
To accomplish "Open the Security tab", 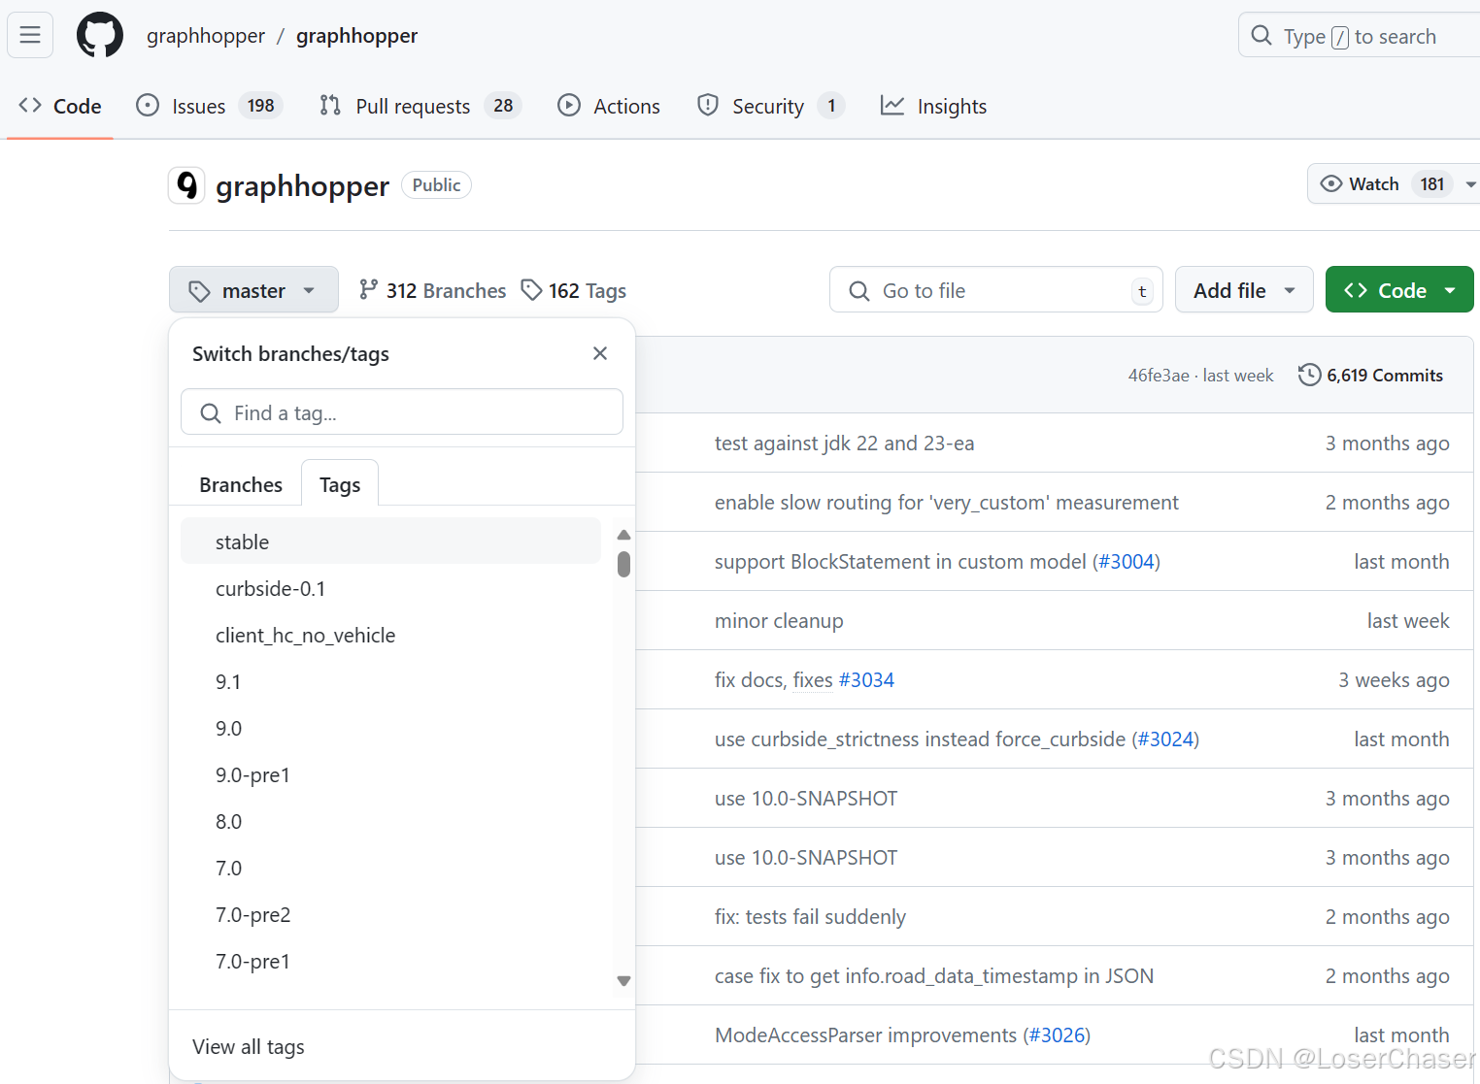I will (771, 106).
